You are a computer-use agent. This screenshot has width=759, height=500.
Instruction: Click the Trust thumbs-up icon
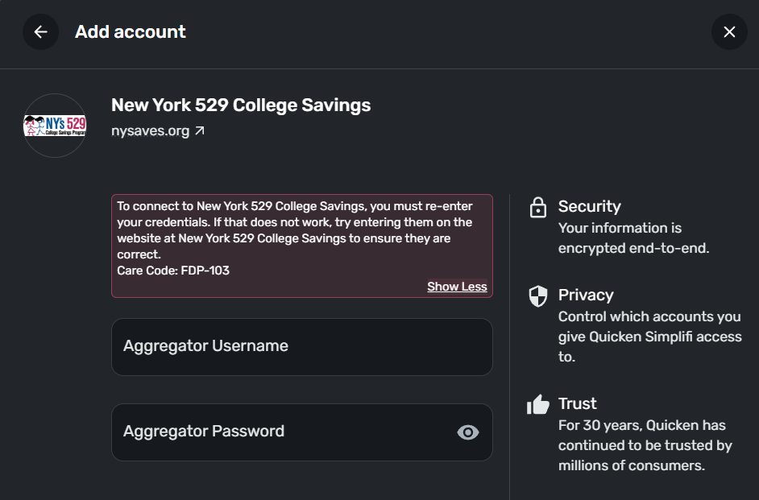pyautogui.click(x=537, y=404)
